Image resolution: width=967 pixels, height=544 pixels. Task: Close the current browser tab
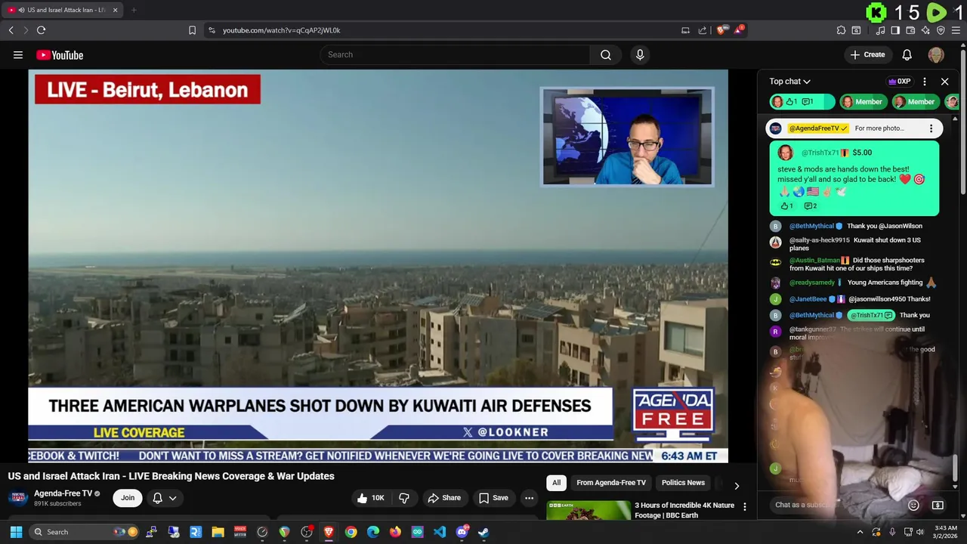[x=115, y=10]
